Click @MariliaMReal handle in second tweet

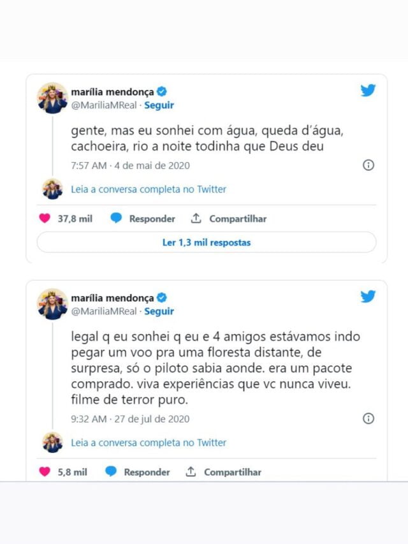point(104,311)
